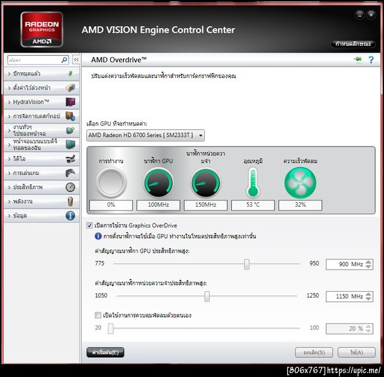Click the Apply (A) button
The width and height of the screenshot is (384, 377).
click(356, 353)
